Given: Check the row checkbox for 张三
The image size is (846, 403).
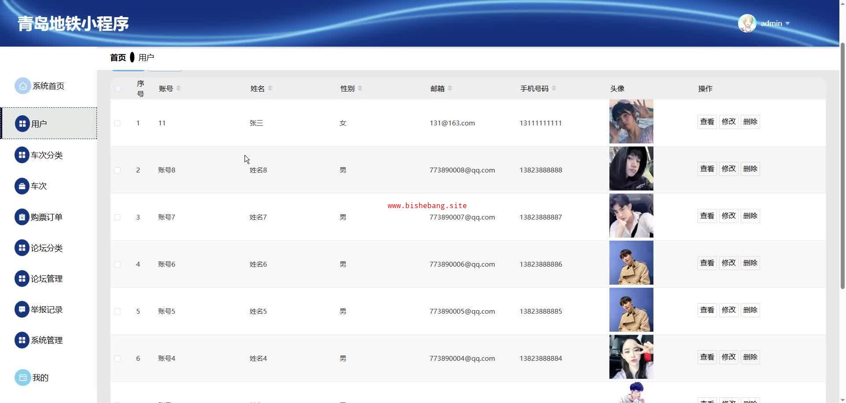Looking at the screenshot, I should point(117,123).
